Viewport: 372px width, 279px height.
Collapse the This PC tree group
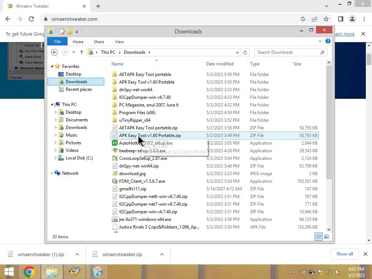[x=52, y=104]
